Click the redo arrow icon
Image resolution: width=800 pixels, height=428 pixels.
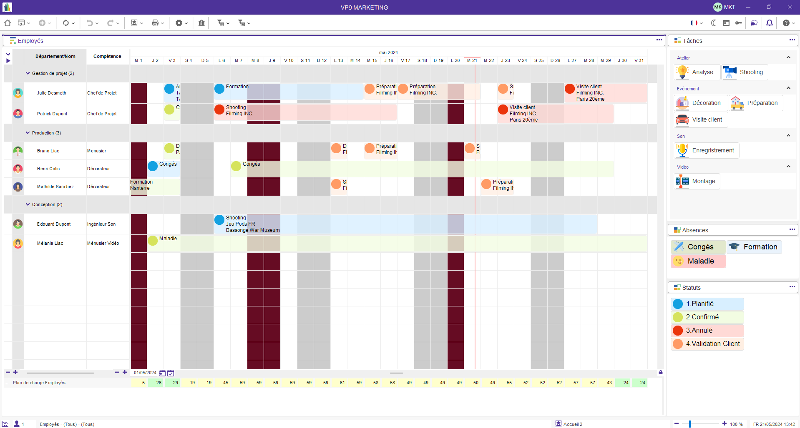(x=110, y=23)
